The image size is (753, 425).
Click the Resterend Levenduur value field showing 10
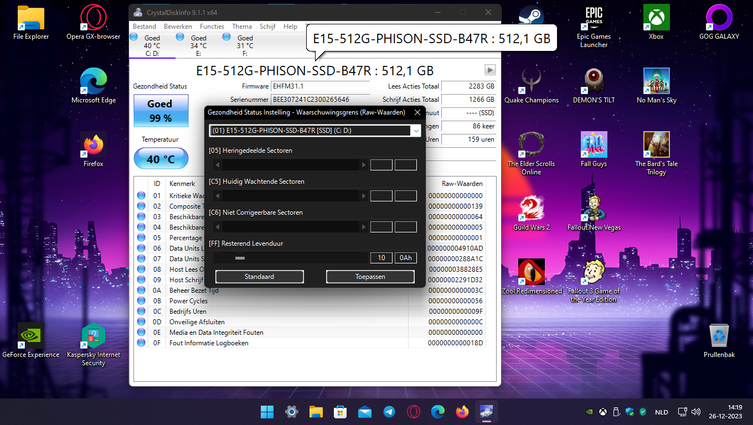click(381, 258)
